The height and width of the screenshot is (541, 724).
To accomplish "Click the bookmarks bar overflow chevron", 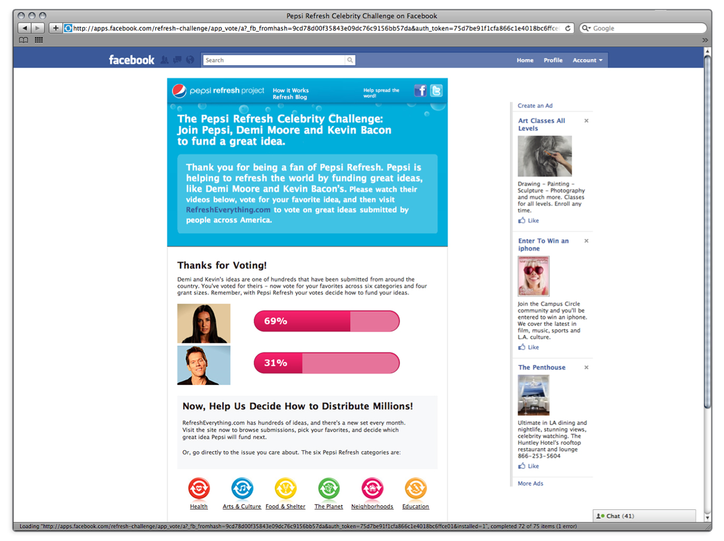I will click(705, 40).
